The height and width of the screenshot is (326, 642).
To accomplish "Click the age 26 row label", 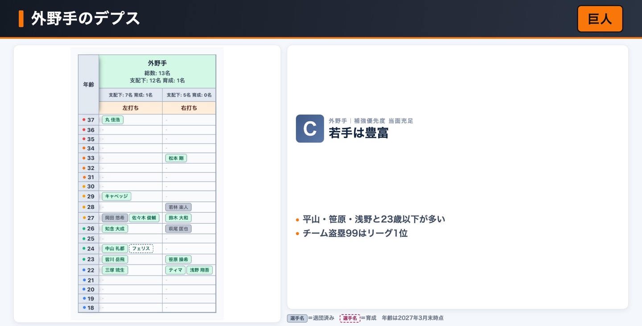I will pos(89,228).
